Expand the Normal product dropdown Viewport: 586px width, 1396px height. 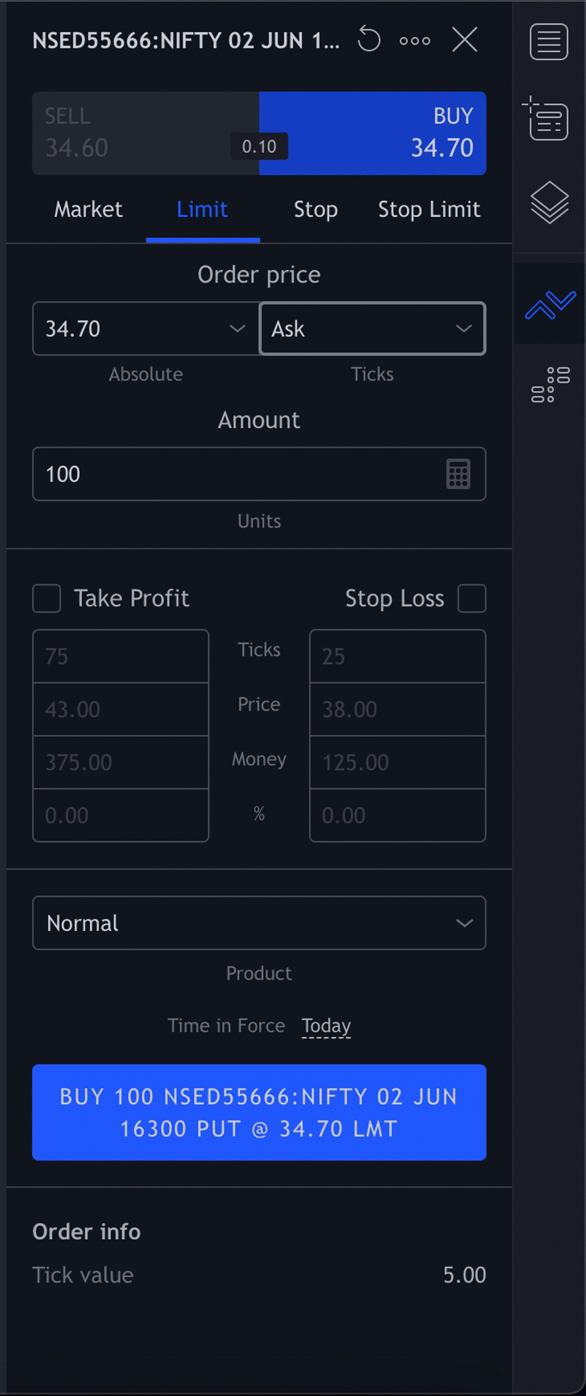(259, 923)
